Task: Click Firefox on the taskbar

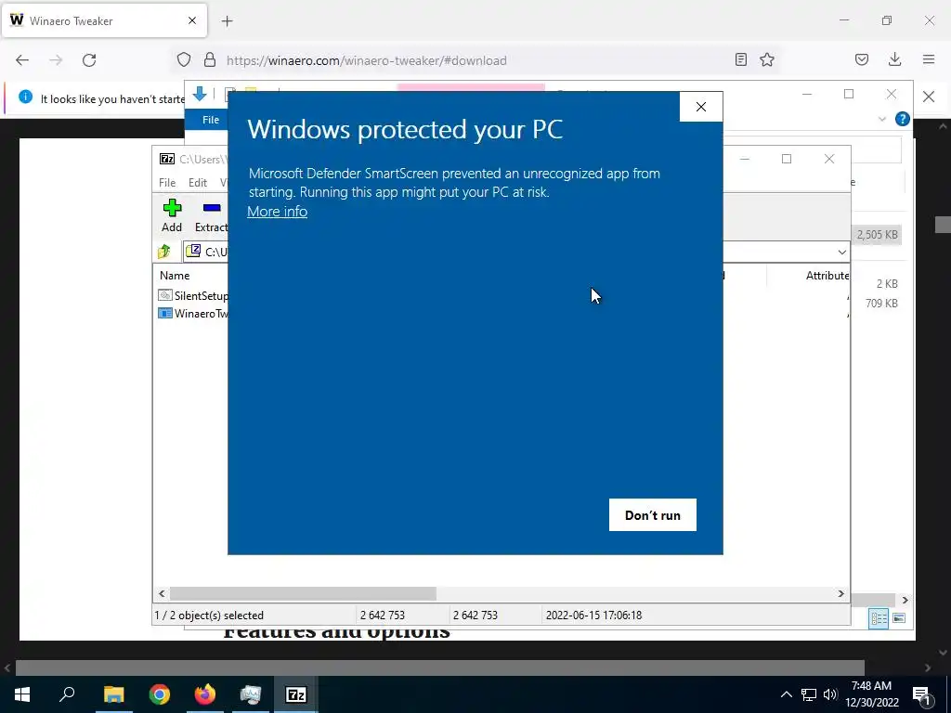Action: 205,694
